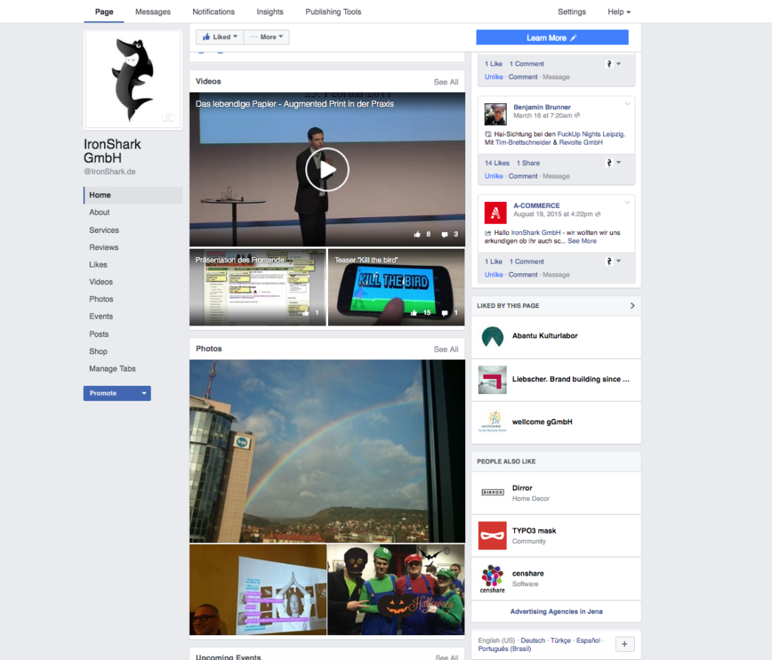Open Shop in the sidebar
This screenshot has width=772, height=660.
[98, 351]
